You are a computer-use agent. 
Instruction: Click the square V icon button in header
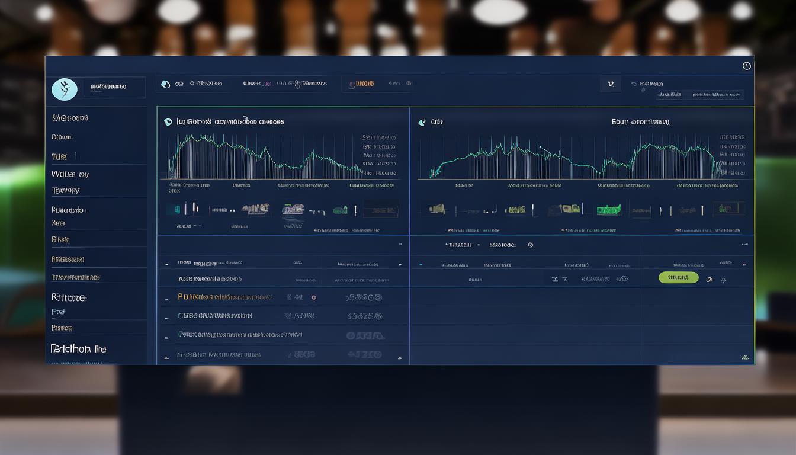pyautogui.click(x=611, y=84)
